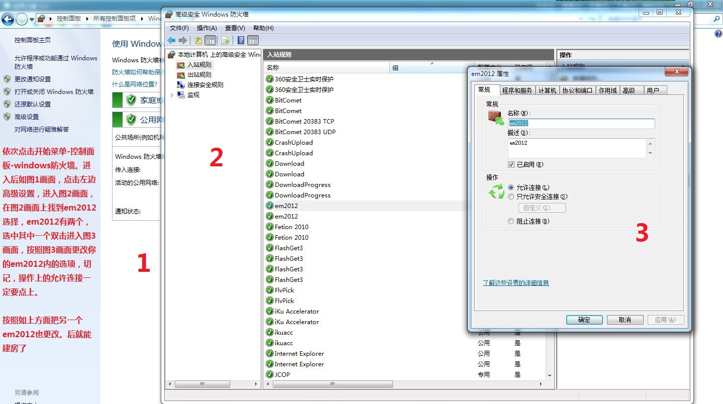Click the 监视 monitor icon in console tree

pyautogui.click(x=181, y=95)
